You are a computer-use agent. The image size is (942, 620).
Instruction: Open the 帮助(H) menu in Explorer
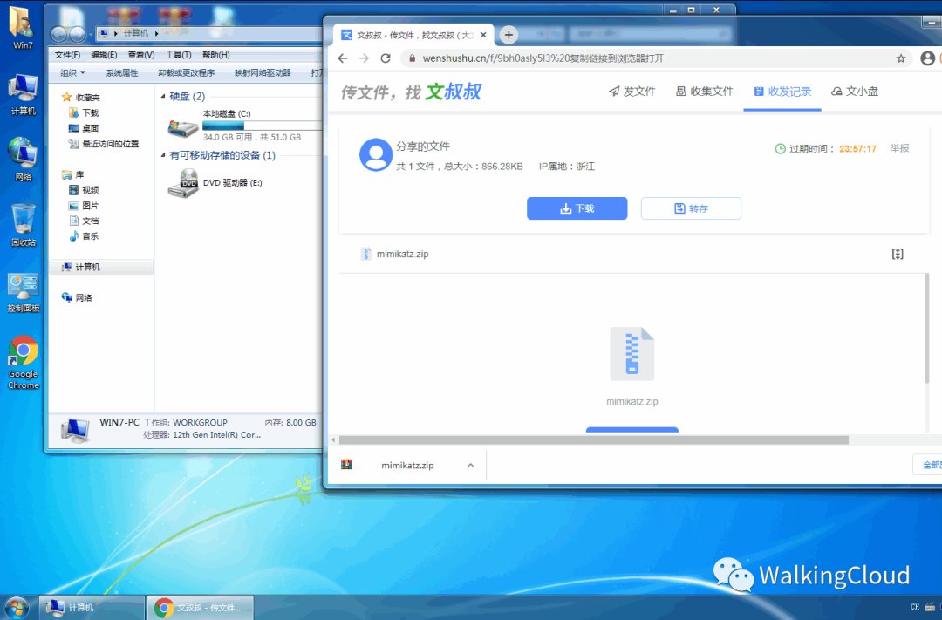pos(215,55)
